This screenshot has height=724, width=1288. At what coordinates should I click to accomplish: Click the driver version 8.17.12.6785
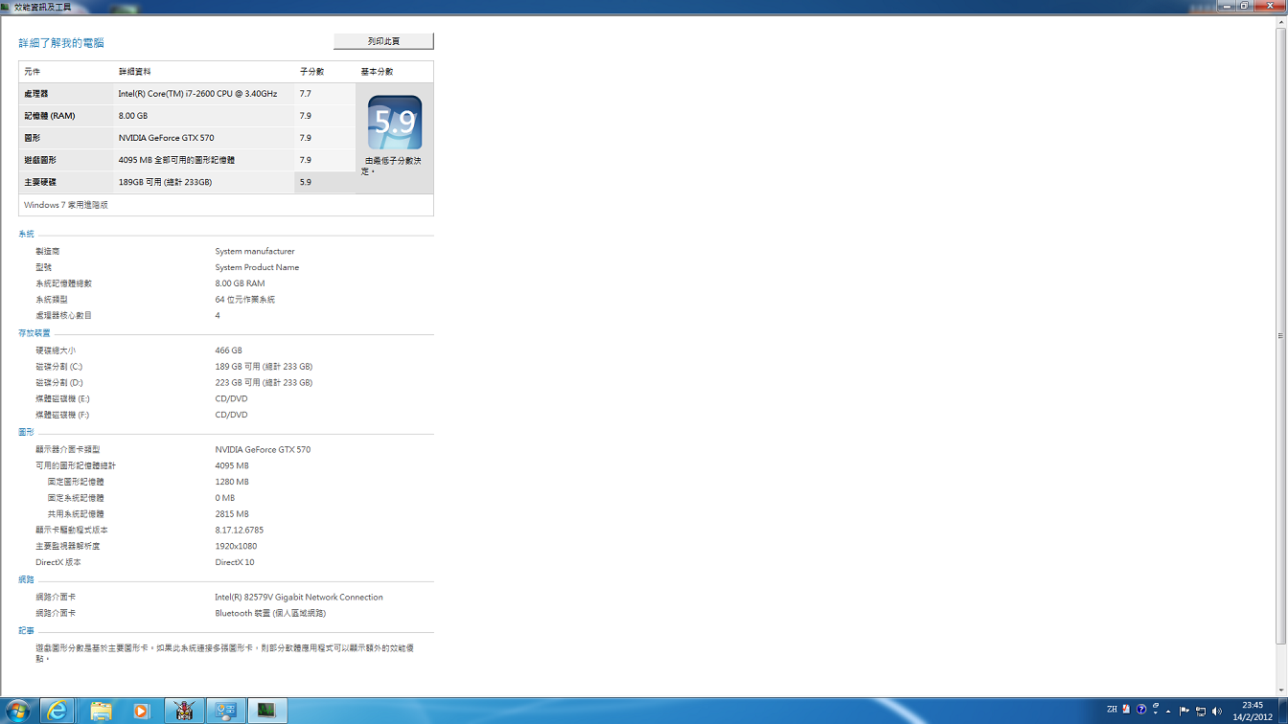click(239, 530)
